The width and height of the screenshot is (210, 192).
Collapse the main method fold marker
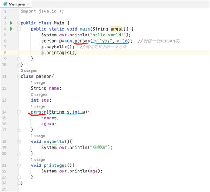pyautogui.click(x=19, y=29)
